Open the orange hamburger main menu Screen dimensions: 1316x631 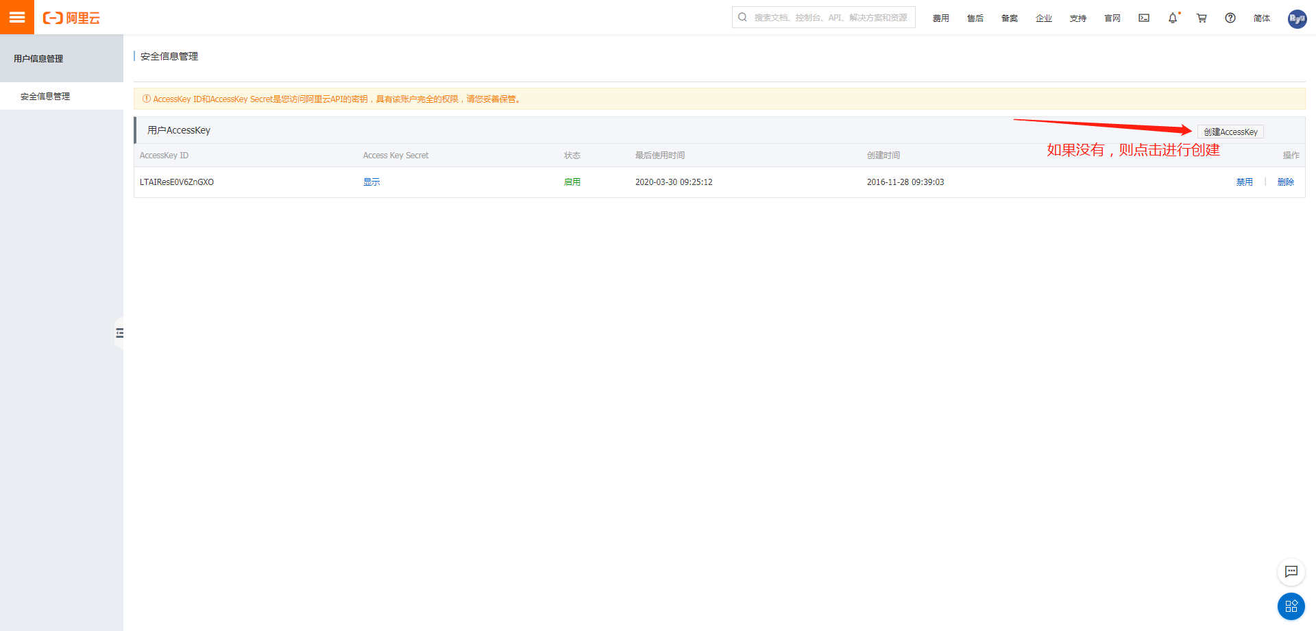pos(17,17)
